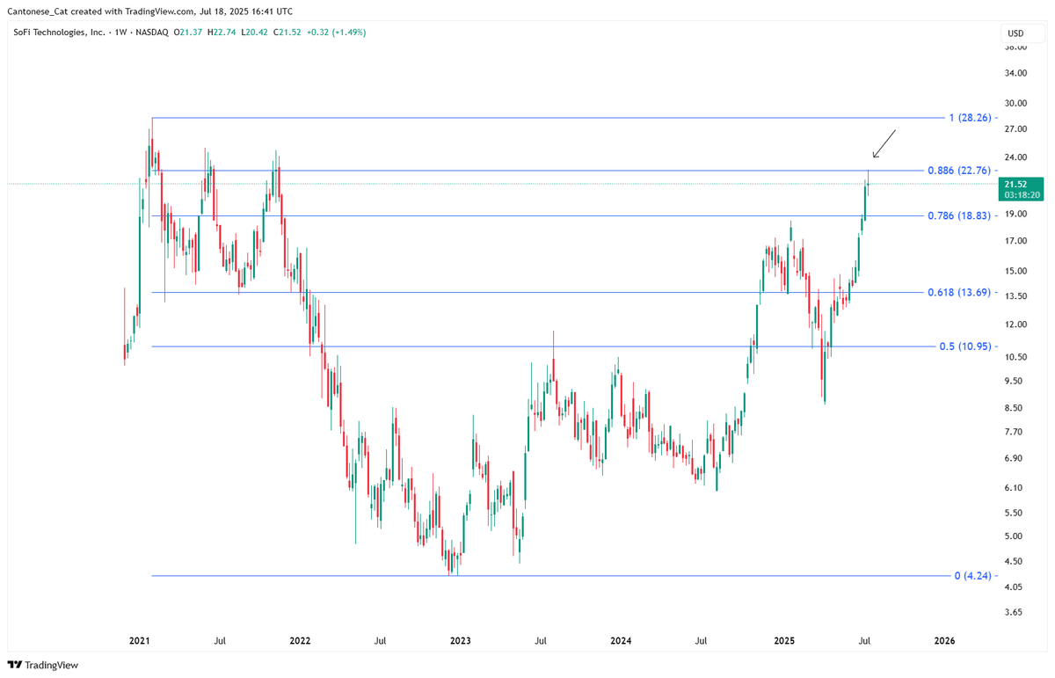This screenshot has width=1055, height=678.
Task: Click the open value O21.37
Action: pyautogui.click(x=188, y=33)
